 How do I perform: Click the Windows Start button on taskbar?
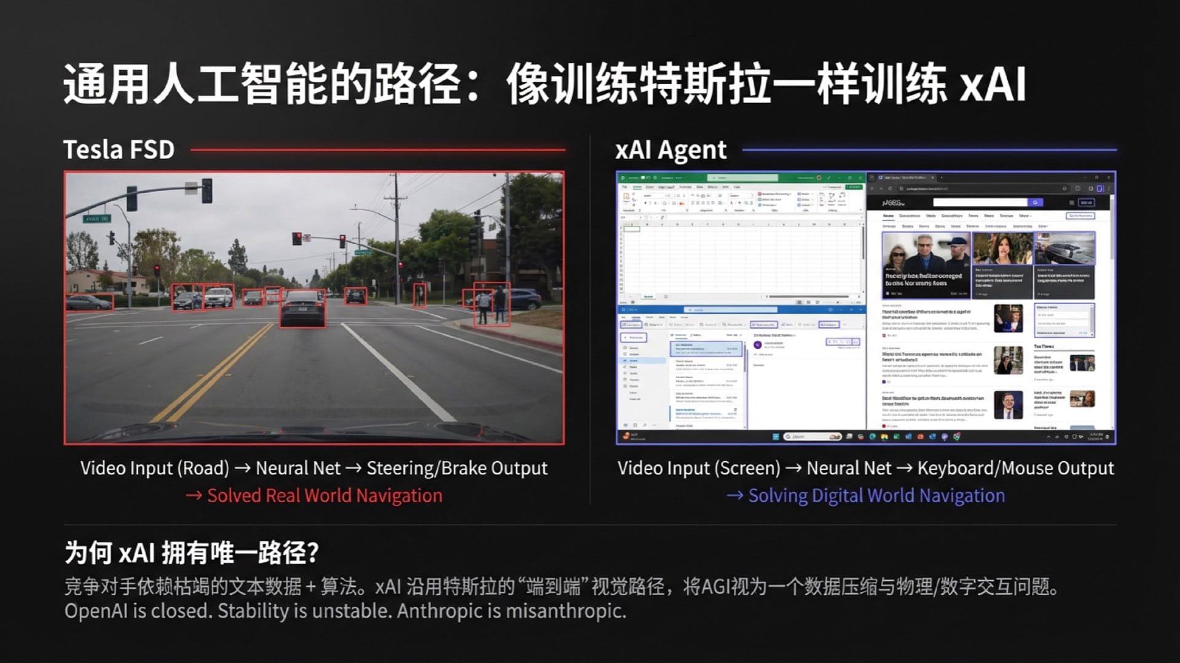[776, 436]
